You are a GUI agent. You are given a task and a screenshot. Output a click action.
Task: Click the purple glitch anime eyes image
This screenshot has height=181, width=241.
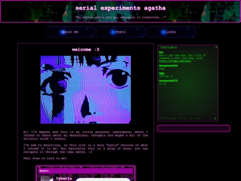click(86, 90)
